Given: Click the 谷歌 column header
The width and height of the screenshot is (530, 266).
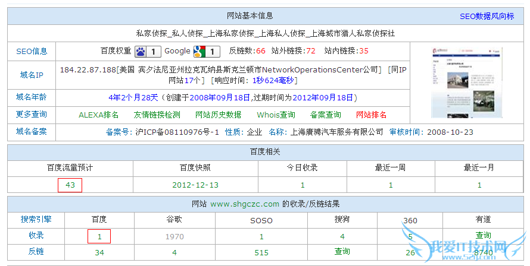Looking at the screenshot, I should (x=174, y=220).
